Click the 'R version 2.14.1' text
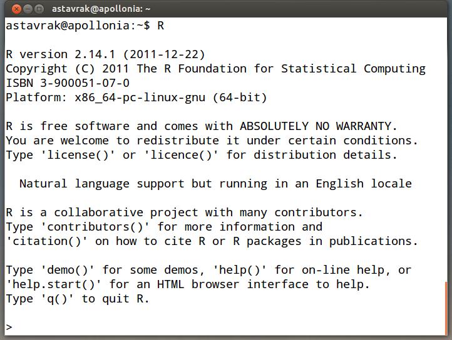This screenshot has width=452, height=340. pos(60,54)
